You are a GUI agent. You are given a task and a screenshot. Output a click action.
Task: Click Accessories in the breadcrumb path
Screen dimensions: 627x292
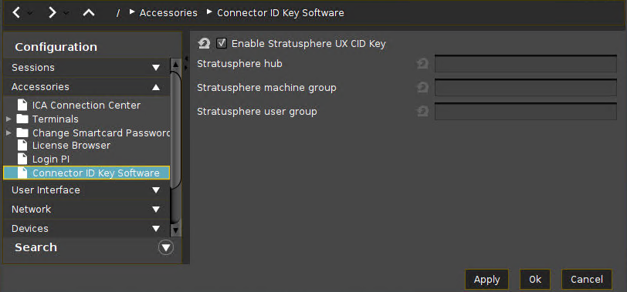click(x=168, y=13)
